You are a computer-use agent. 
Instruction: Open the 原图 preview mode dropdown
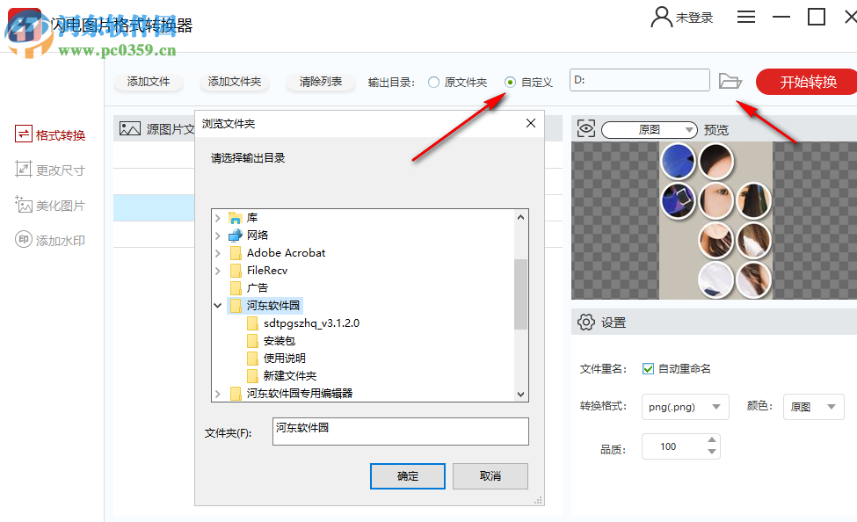pos(649,128)
